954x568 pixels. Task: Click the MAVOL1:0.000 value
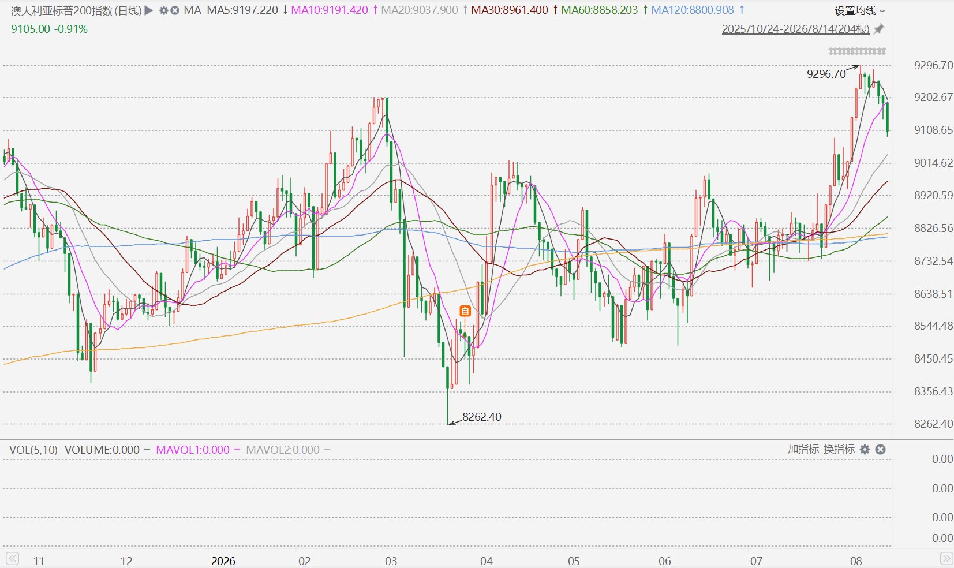coord(193,450)
